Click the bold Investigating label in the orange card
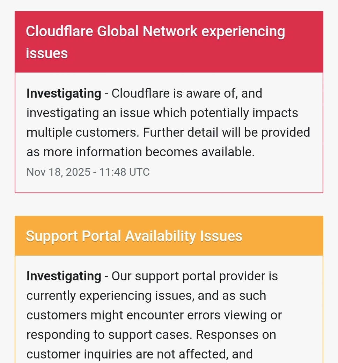 [x=64, y=276]
